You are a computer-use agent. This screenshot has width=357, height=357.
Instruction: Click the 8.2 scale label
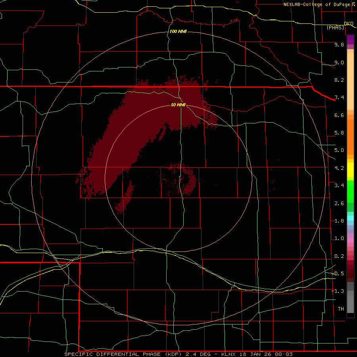pos(339,80)
